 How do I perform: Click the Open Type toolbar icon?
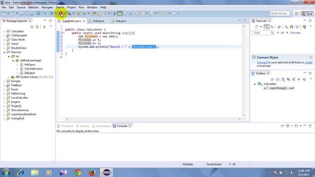click(94, 13)
